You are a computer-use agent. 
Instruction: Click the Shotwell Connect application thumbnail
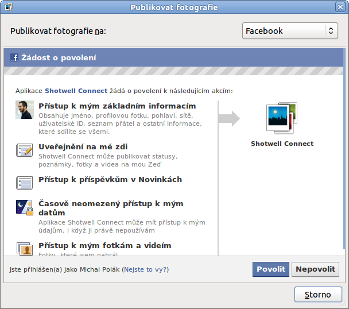pyautogui.click(x=281, y=118)
